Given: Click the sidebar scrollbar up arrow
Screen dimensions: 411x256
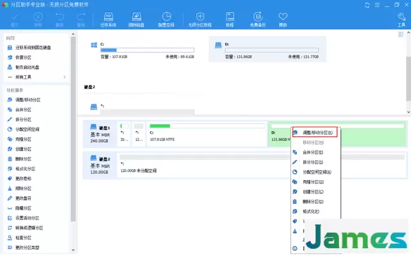Looking at the screenshot, I should tap(73, 34).
